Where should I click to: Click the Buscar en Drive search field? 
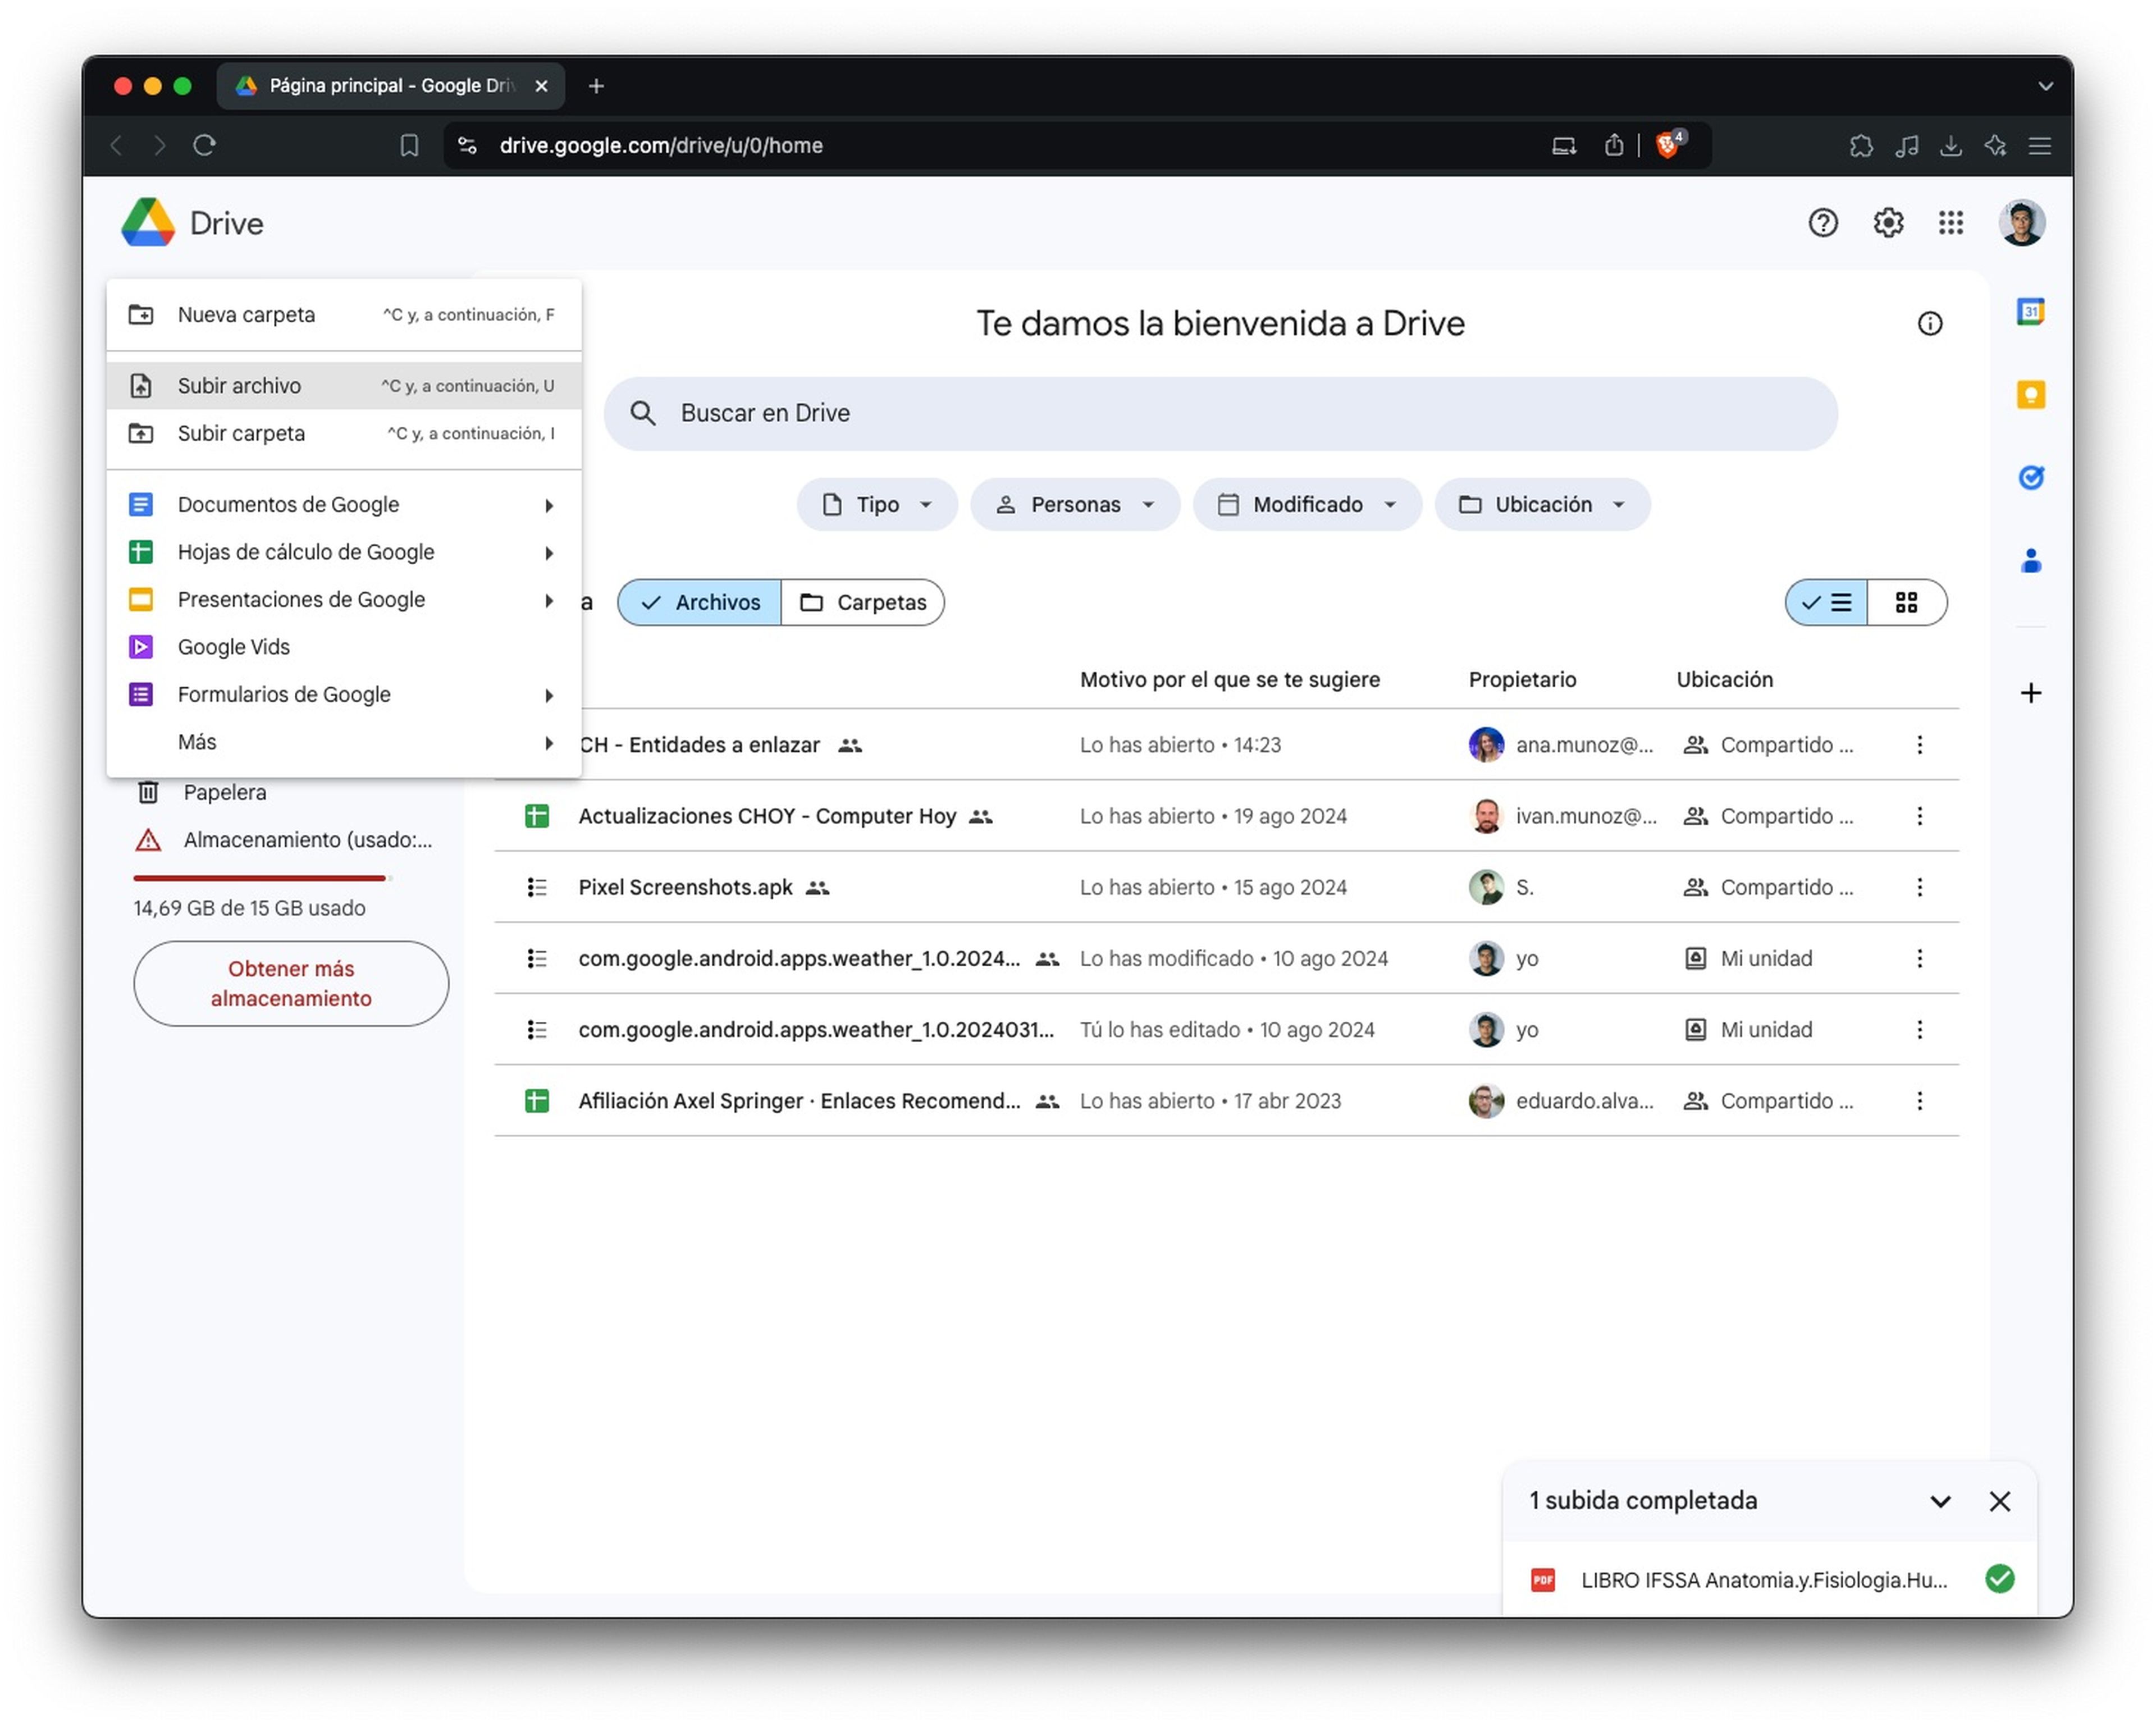[1220, 413]
